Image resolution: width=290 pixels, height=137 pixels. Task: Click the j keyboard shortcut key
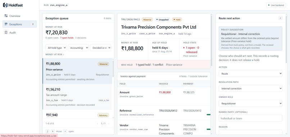[x=47, y=131]
